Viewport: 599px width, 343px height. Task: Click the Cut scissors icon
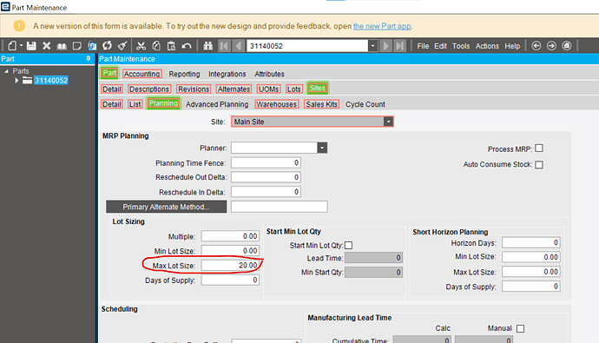point(141,46)
